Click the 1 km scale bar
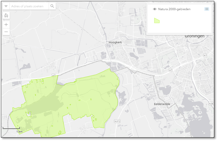The width and height of the screenshot is (218, 141). coord(11,128)
